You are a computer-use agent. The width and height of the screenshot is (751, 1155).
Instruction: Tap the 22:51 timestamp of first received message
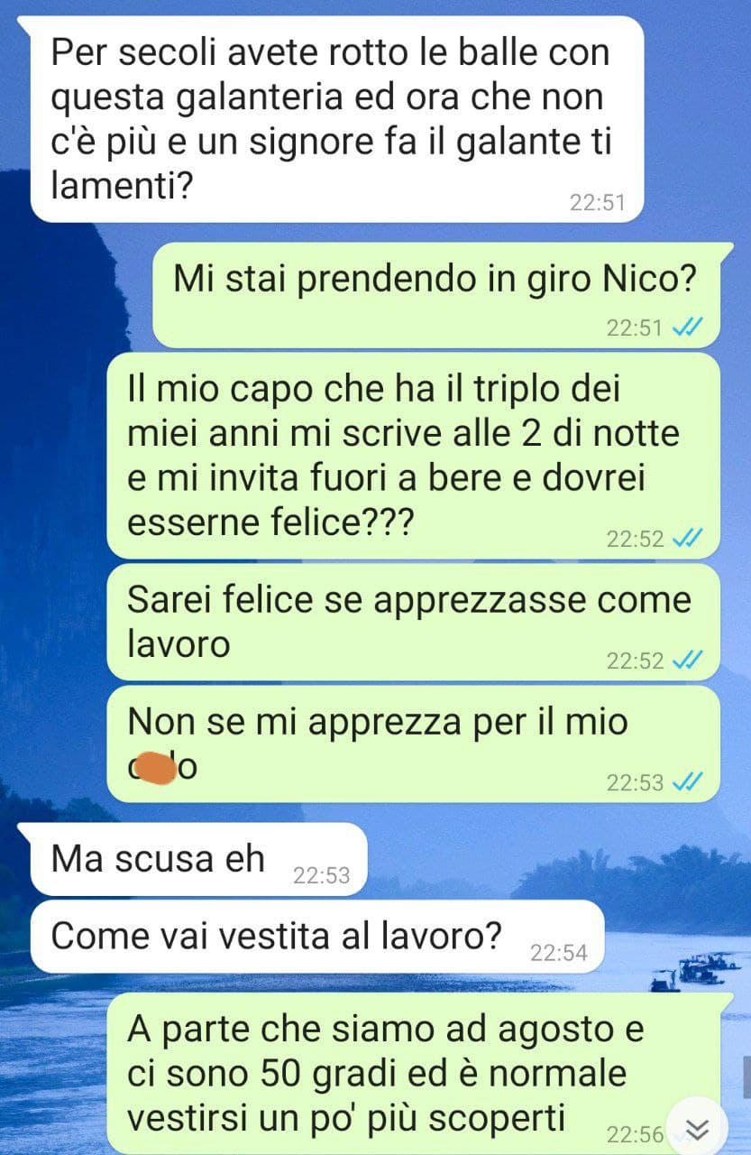point(597,203)
